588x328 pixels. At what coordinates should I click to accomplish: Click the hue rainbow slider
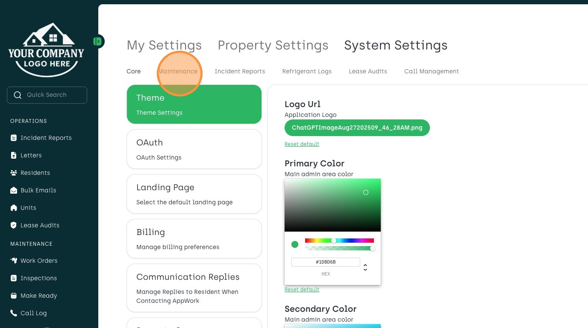click(x=339, y=241)
